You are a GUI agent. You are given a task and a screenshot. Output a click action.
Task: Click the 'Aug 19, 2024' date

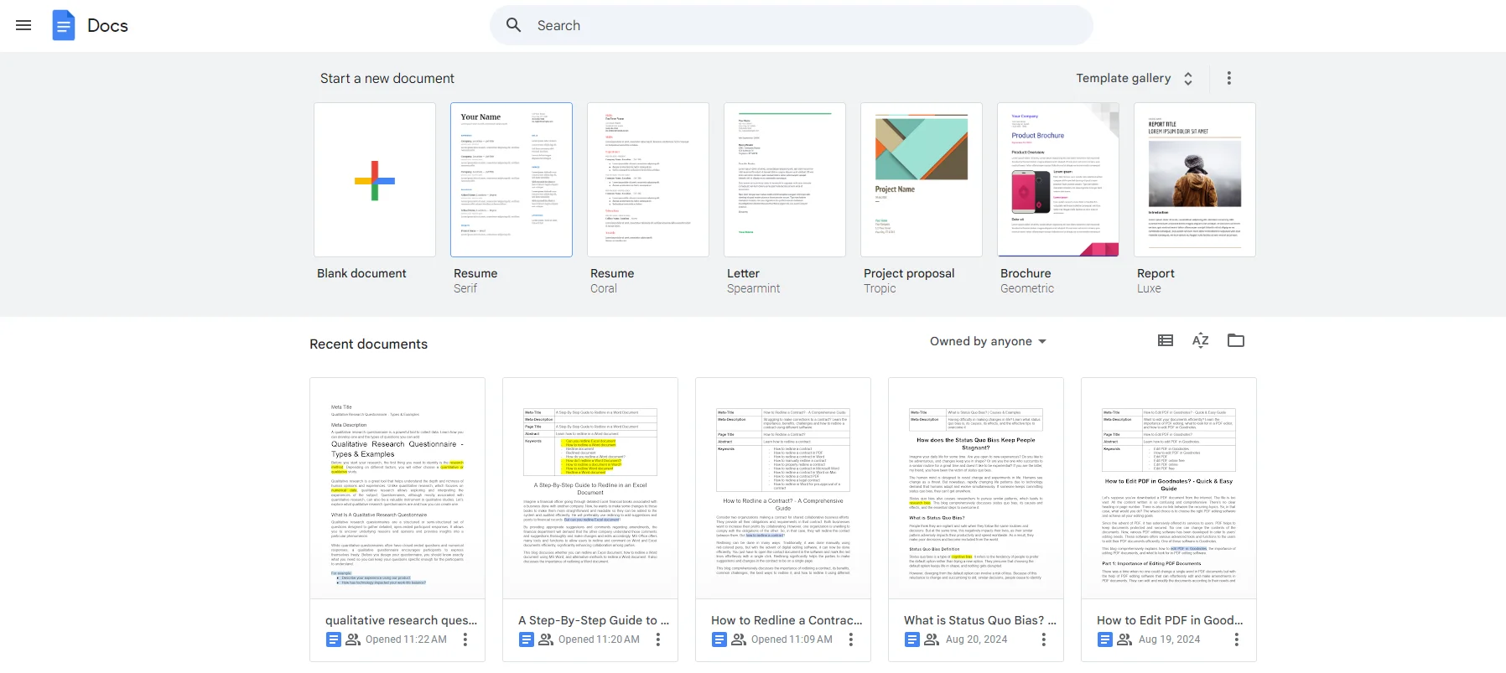(1170, 639)
